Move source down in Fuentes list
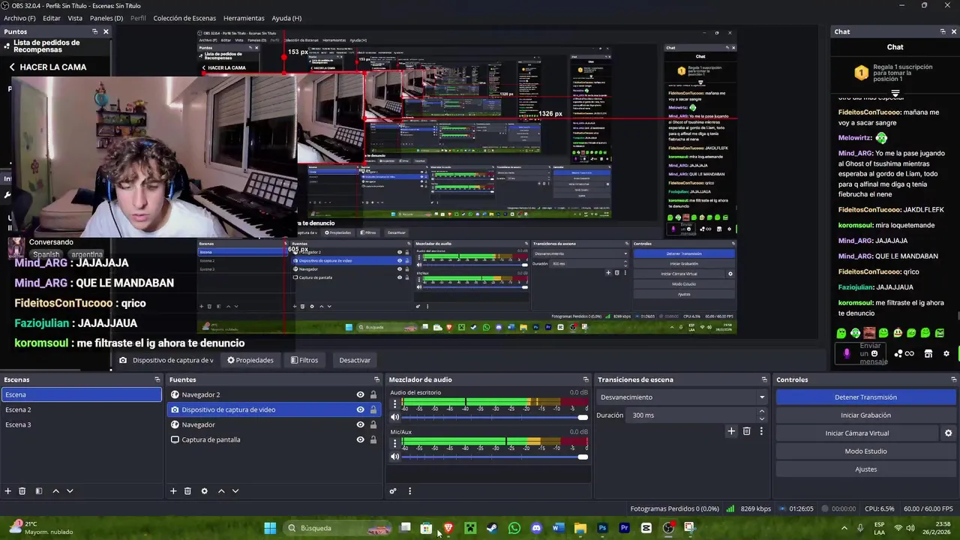This screenshot has height=540, width=960. click(235, 490)
